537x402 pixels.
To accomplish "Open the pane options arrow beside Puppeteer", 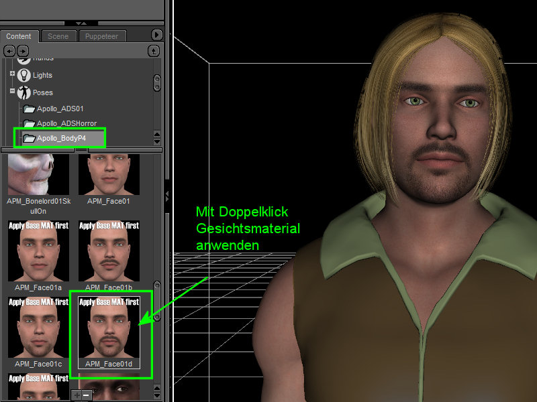I will coord(156,35).
